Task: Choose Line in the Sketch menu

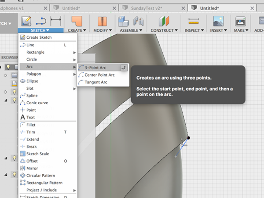Action: [48, 45]
